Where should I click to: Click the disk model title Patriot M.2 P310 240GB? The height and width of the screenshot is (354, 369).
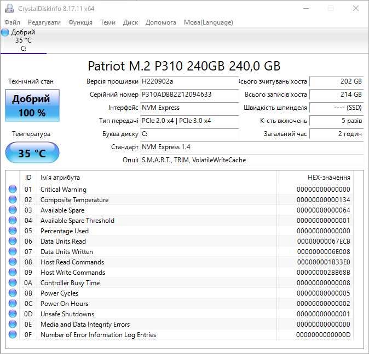(184, 66)
